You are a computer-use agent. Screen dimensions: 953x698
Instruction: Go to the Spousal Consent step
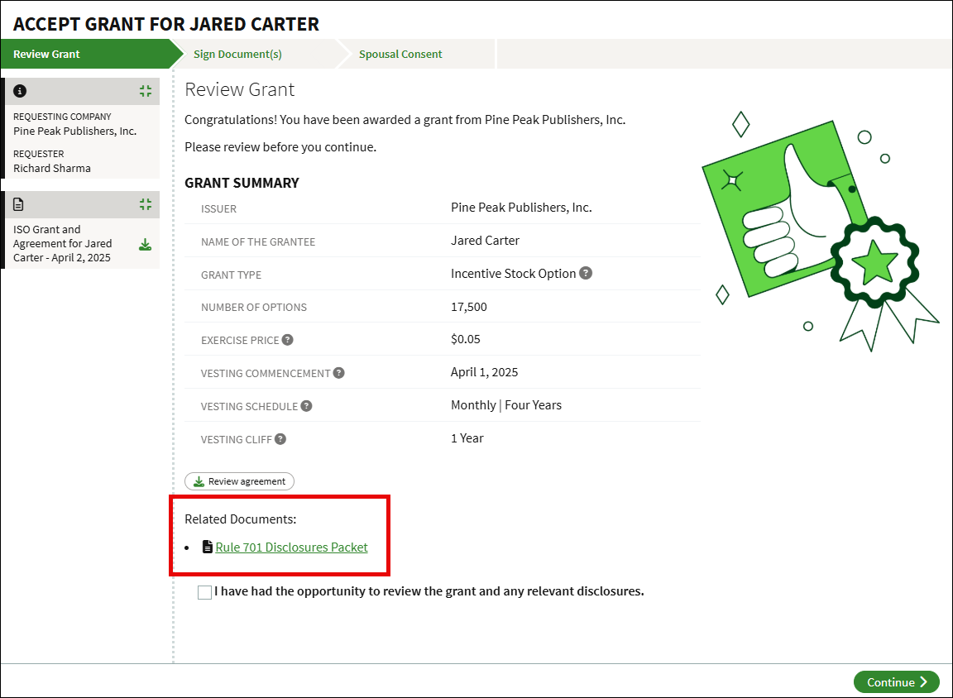pos(400,55)
